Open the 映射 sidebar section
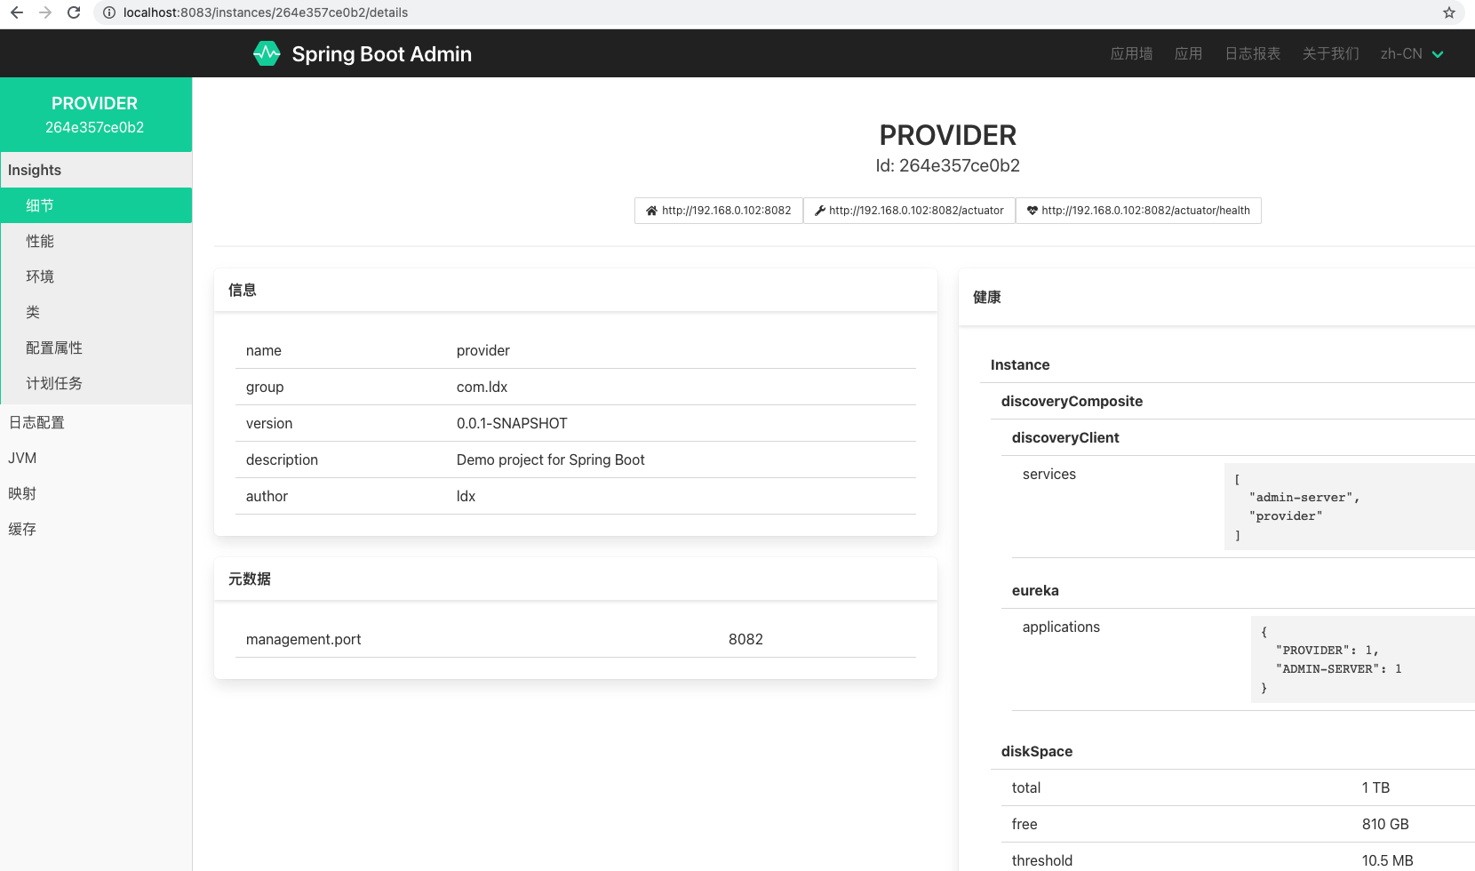Screen dimensions: 1475x871 tap(96, 493)
